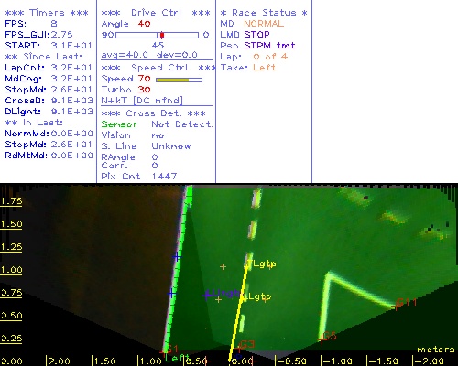Click the Turbo value 30

[x=144, y=90]
